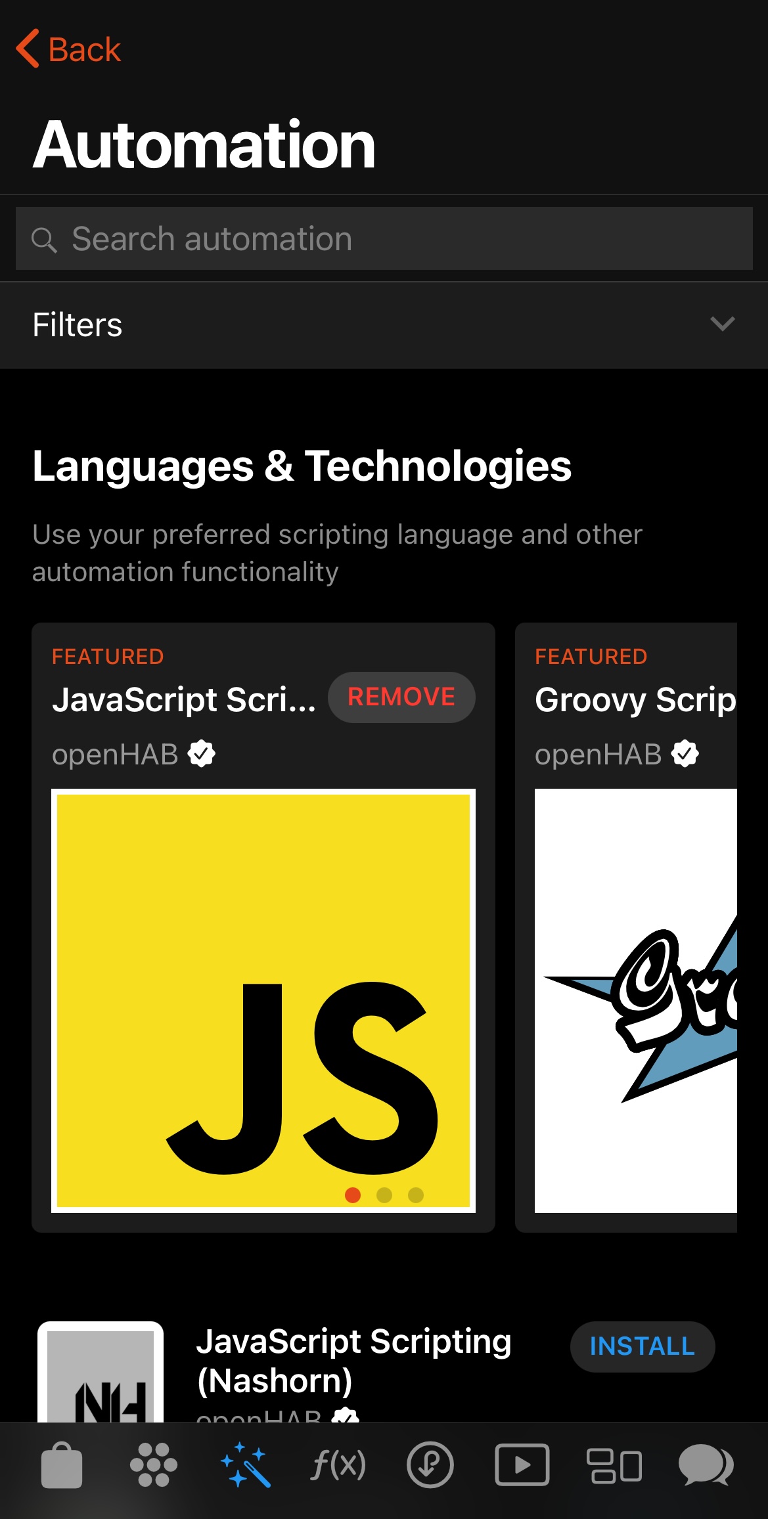
Task: Open the f(x) transformations icon
Action: [338, 1465]
